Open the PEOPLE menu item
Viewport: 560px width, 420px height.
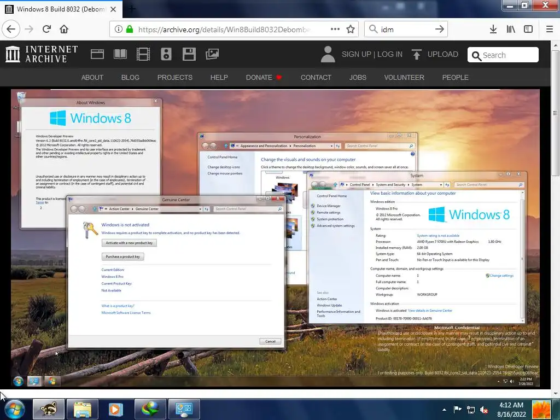pyautogui.click(x=455, y=78)
